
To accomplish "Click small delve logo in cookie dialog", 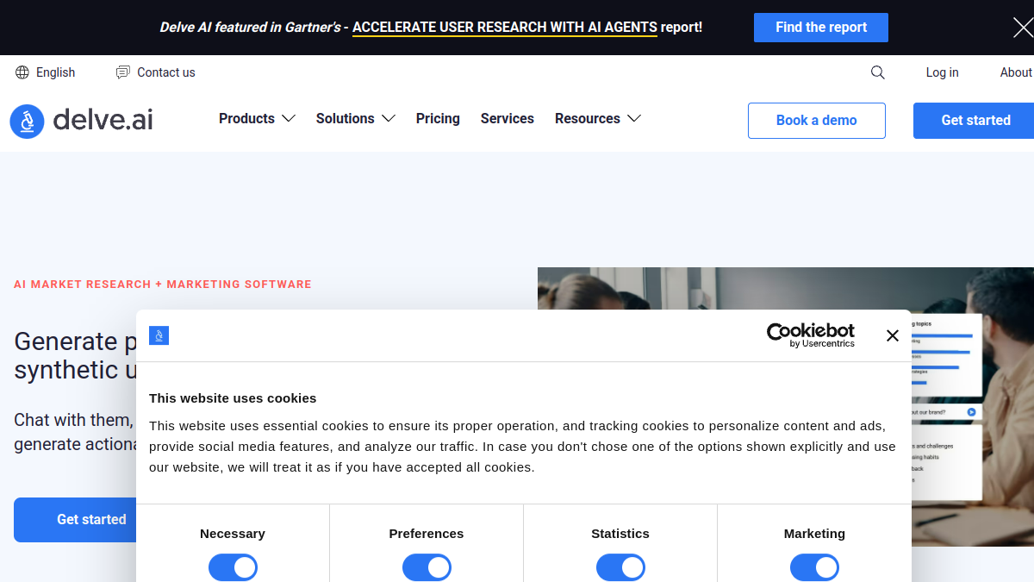I will [x=159, y=335].
